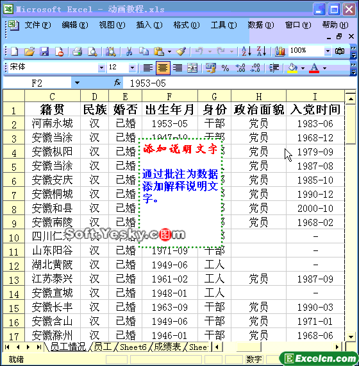The height and width of the screenshot is (366, 359).
Task: Select row 13 header
Action: [x=13, y=279]
